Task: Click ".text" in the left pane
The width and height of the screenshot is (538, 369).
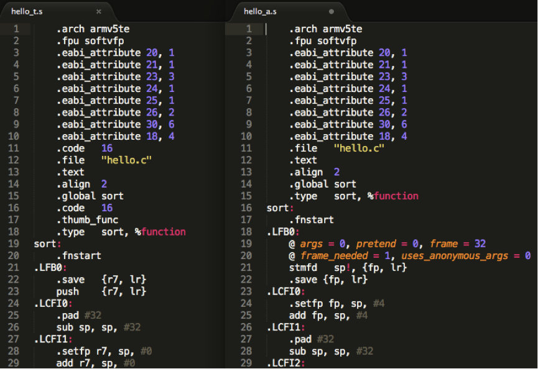Action: [70, 172]
